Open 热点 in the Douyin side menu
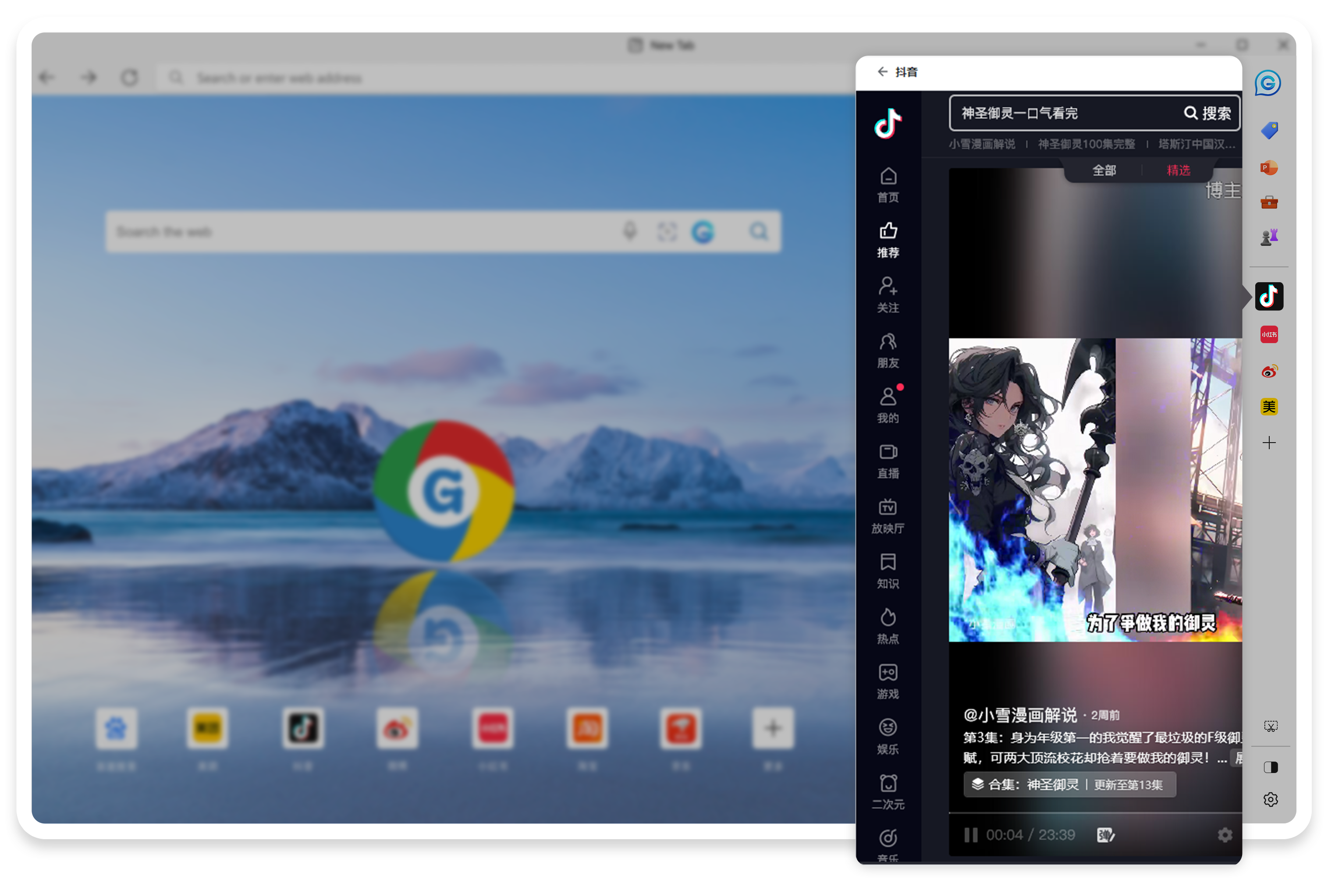Image resolution: width=1328 pixels, height=883 pixels. [x=888, y=626]
